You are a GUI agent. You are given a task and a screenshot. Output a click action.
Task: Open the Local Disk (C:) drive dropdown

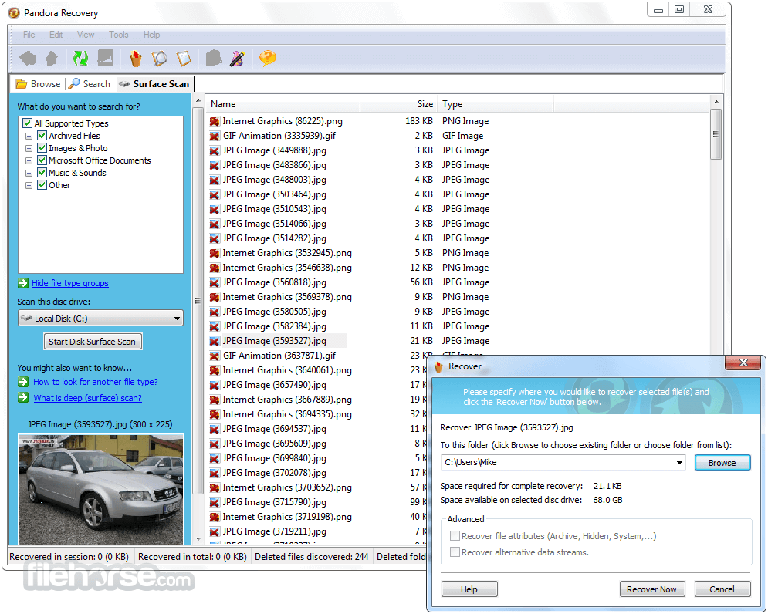click(177, 319)
